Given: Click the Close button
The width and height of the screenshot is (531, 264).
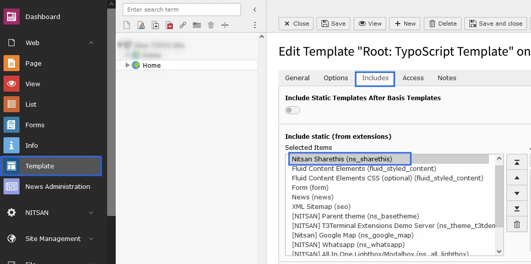Looking at the screenshot, I should tap(297, 24).
